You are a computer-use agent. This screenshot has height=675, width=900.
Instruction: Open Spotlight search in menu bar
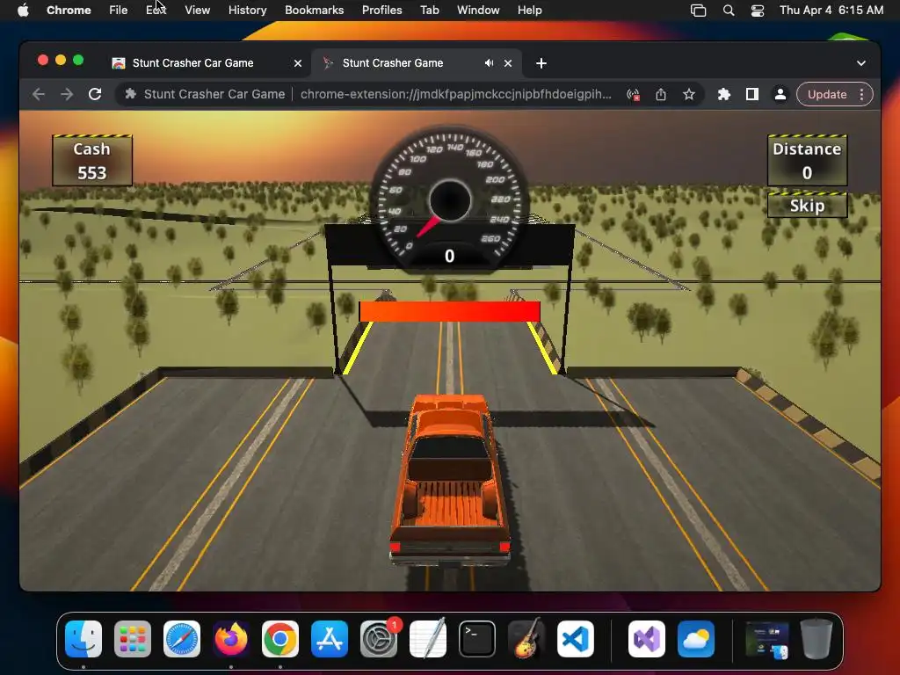[x=729, y=11]
